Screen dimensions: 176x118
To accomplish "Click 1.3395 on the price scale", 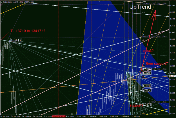I will click(x=173, y=46).
